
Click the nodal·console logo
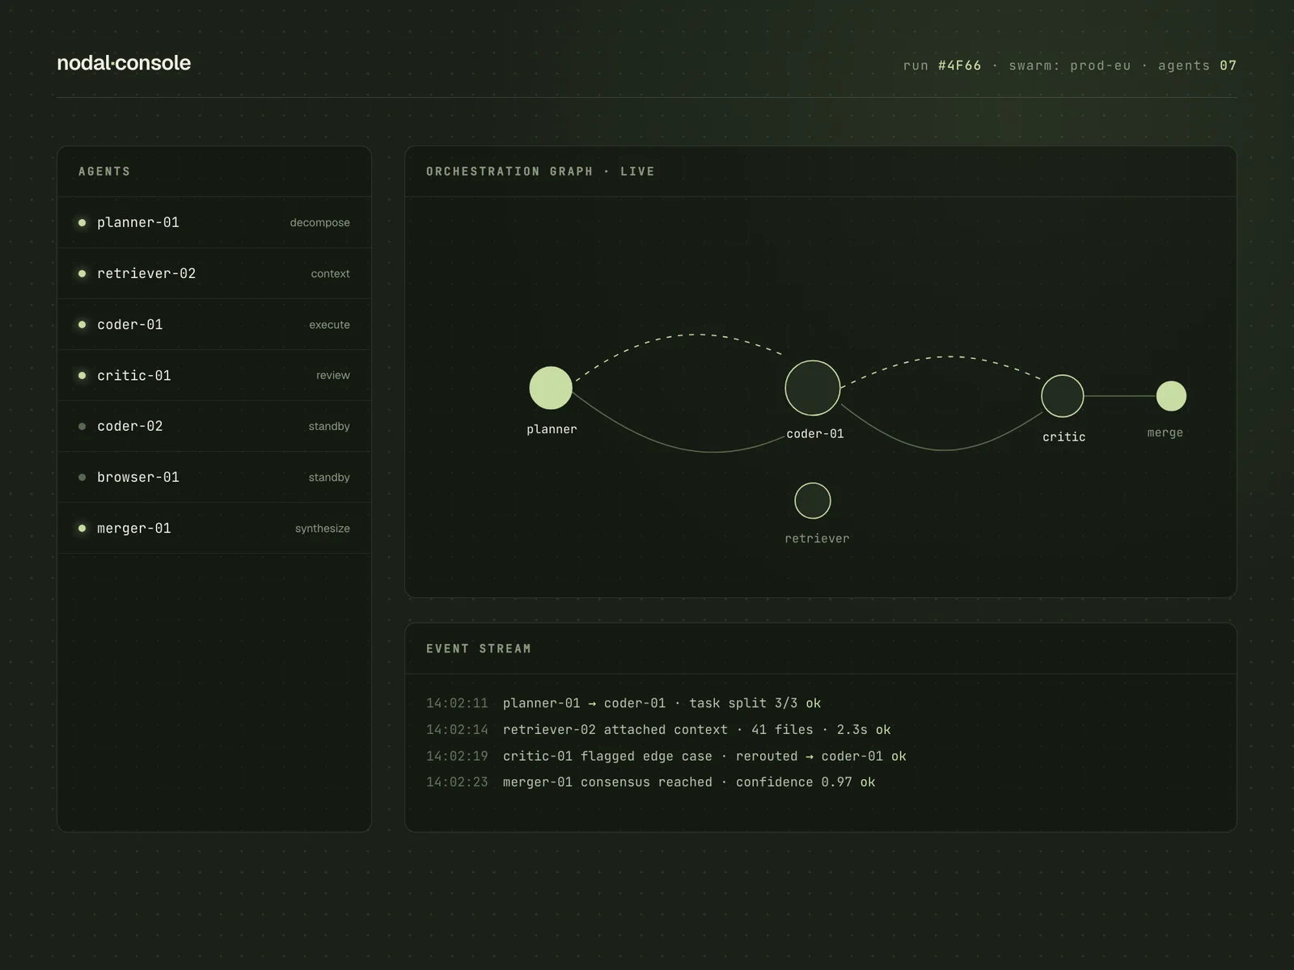tap(124, 63)
